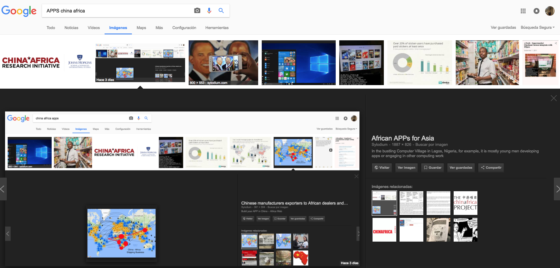The image size is (560, 268).
Task: Open the Configuración menu
Action: (x=184, y=28)
